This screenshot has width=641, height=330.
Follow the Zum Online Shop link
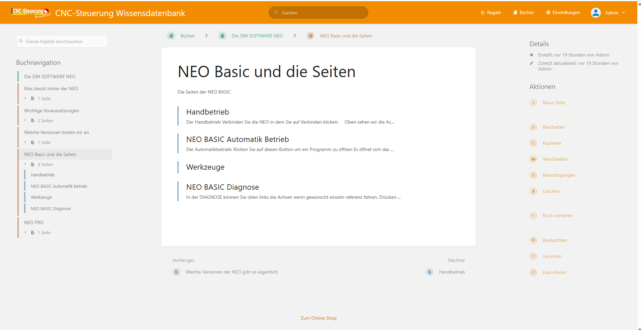click(318, 318)
